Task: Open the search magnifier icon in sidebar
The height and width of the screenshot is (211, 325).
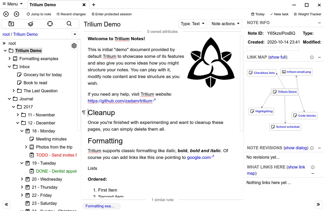Action: [x=69, y=24]
